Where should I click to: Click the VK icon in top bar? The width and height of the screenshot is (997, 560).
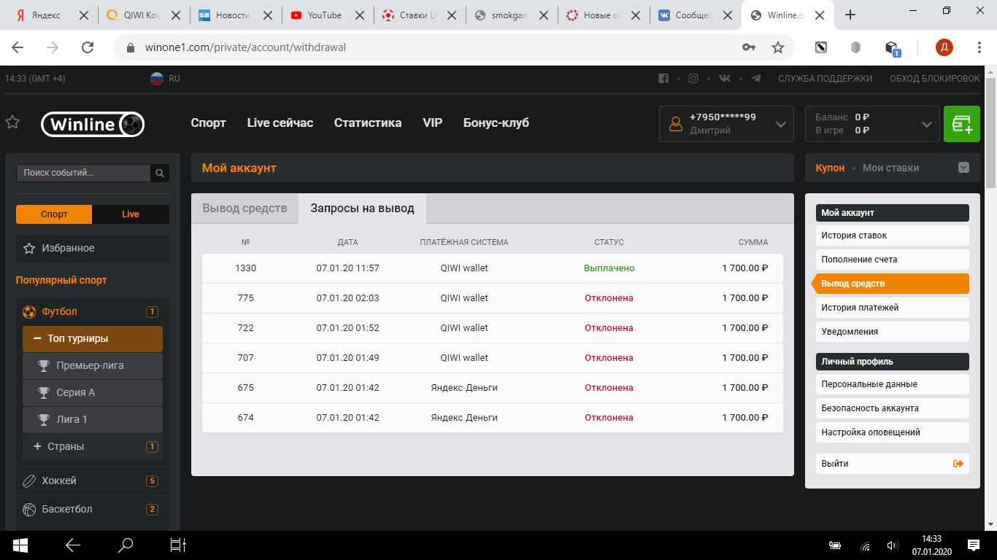[x=725, y=79]
